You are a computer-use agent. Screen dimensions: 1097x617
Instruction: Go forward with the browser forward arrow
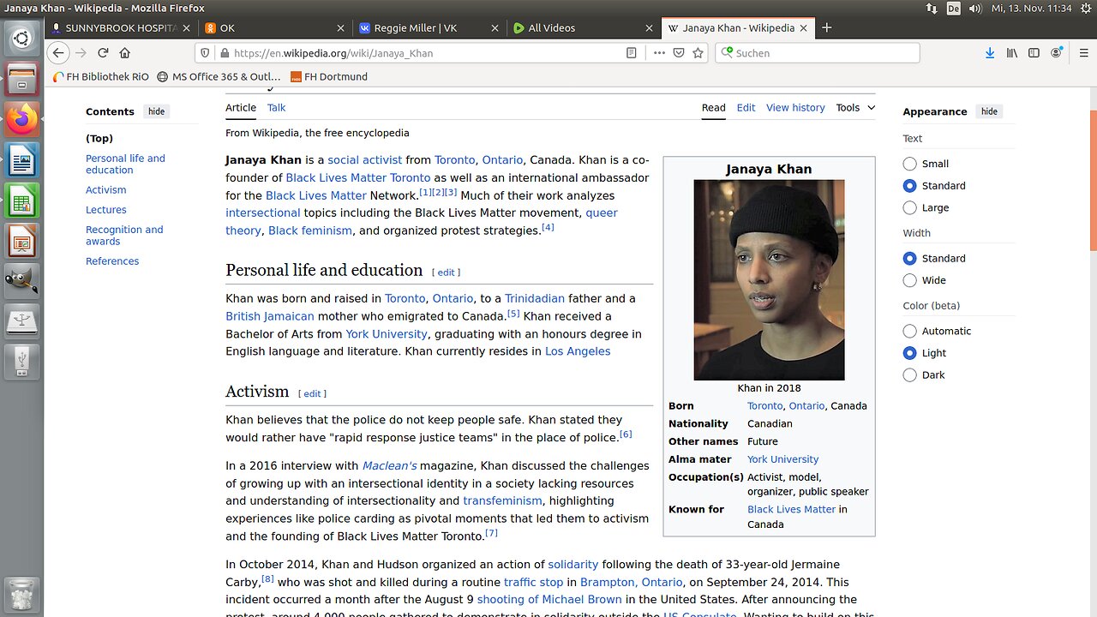point(81,52)
